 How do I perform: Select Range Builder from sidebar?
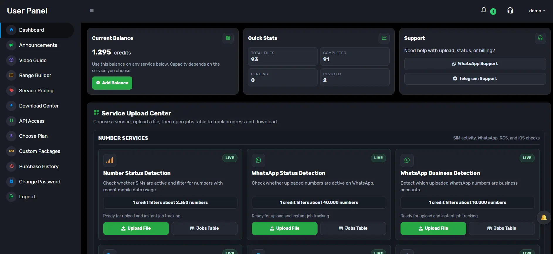(37, 75)
